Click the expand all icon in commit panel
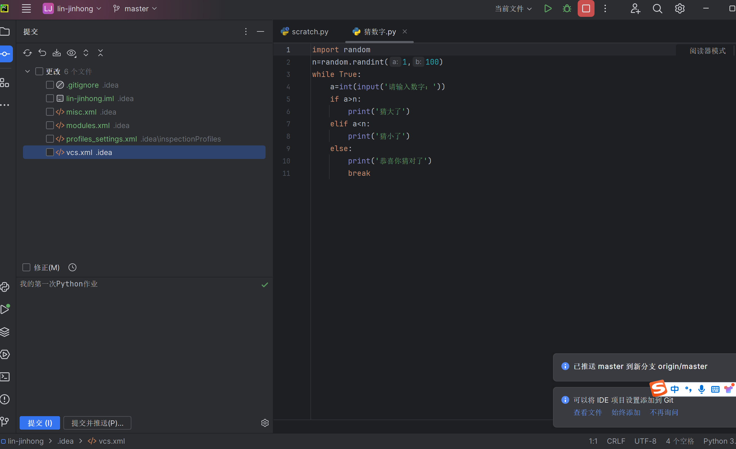This screenshot has width=736, height=449. tap(86, 53)
